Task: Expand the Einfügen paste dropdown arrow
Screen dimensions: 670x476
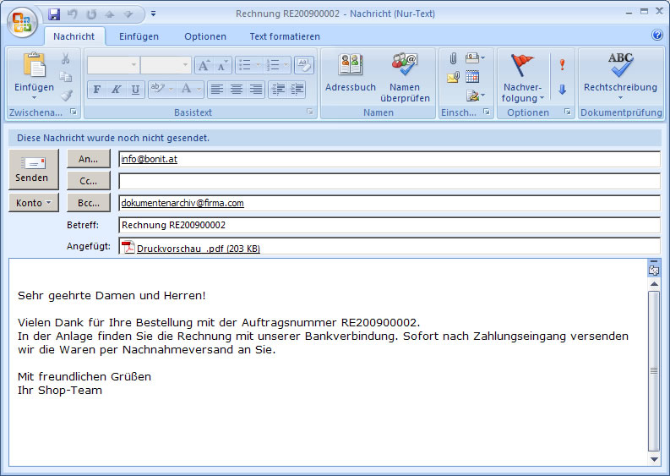Action: [x=34, y=98]
